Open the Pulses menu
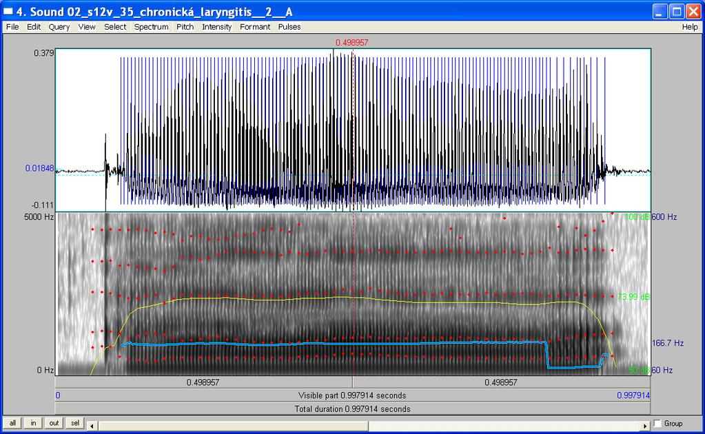Screen dimensions: 705x434 pos(289,27)
